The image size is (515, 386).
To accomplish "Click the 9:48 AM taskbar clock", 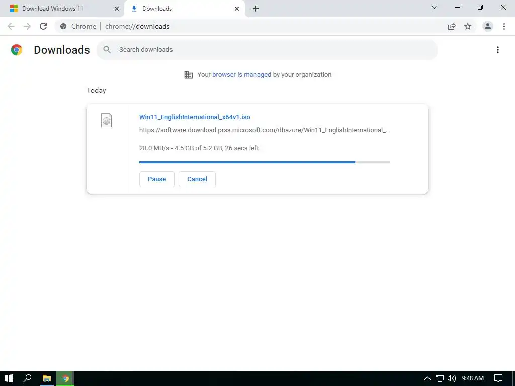I will pyautogui.click(x=473, y=378).
